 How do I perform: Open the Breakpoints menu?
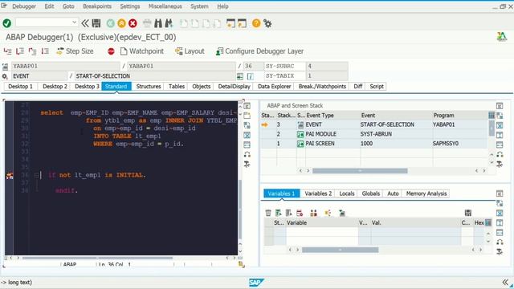pos(97,6)
